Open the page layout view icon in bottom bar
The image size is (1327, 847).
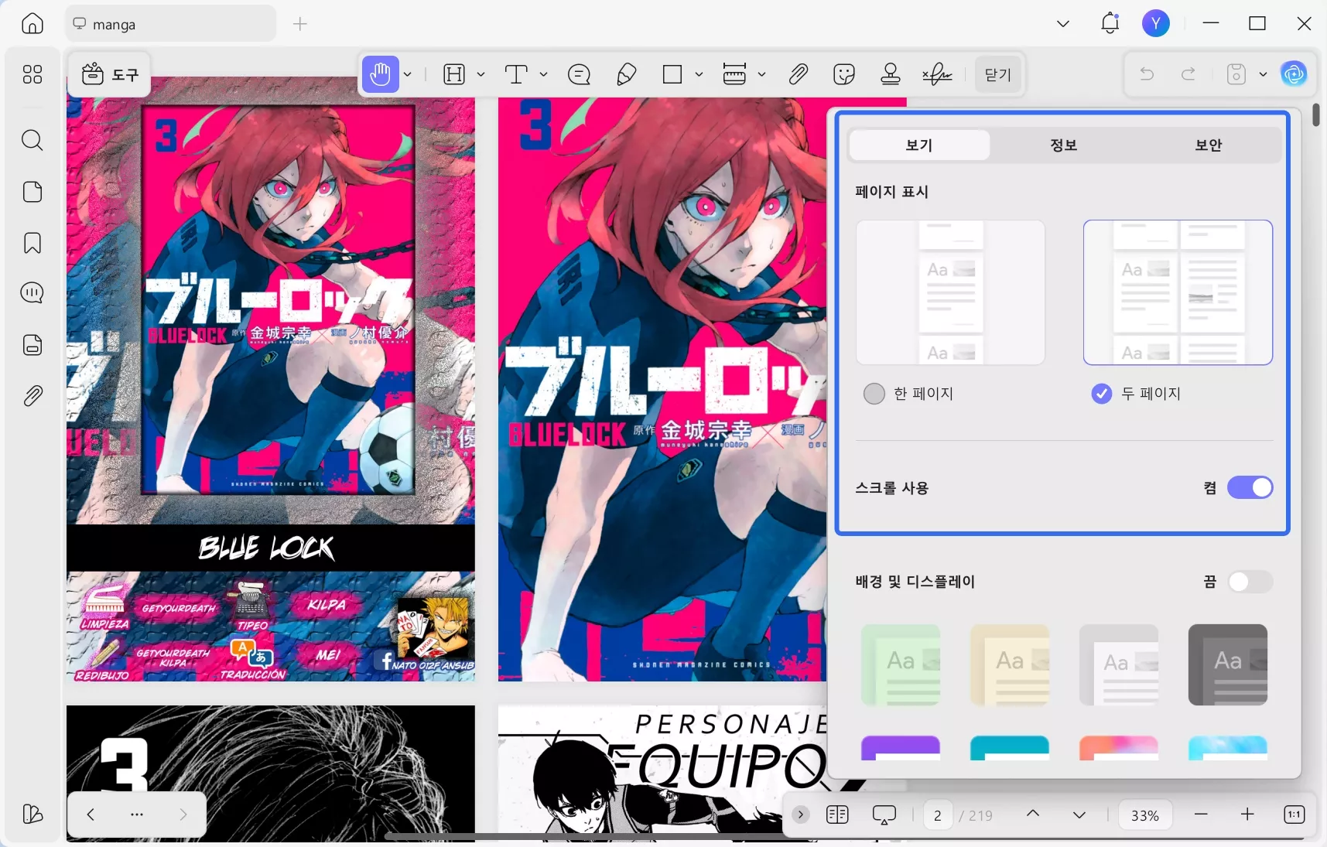[x=837, y=815]
